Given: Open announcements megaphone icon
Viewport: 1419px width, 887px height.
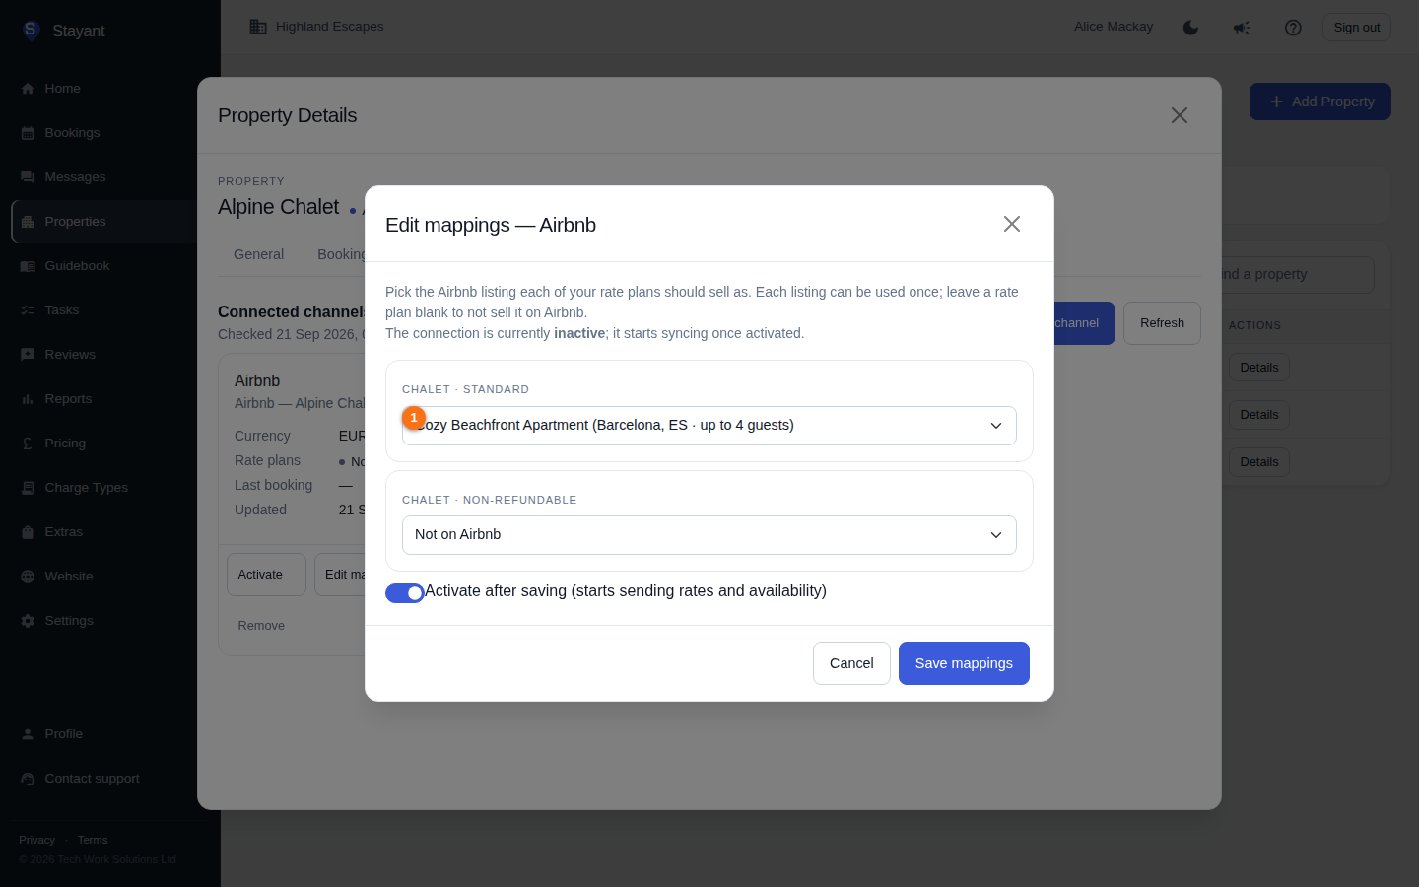Looking at the screenshot, I should click(x=1242, y=28).
